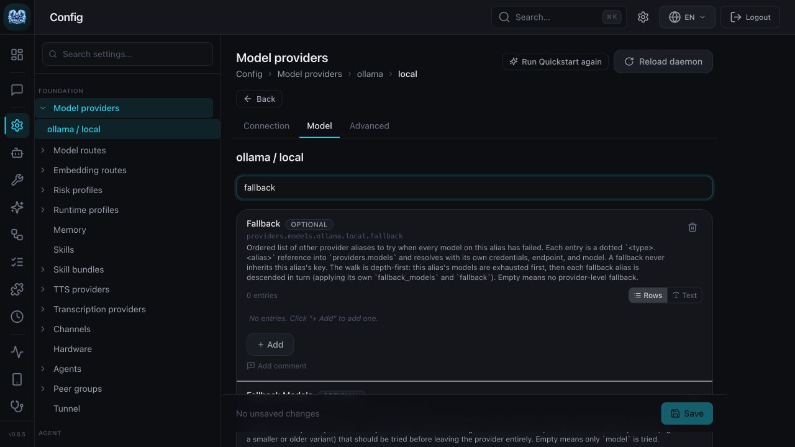This screenshot has height=447, width=795.
Task: Click the Save button
Action: 687,413
